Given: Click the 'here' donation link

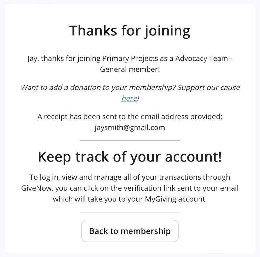Looking at the screenshot, I should 129,98.
